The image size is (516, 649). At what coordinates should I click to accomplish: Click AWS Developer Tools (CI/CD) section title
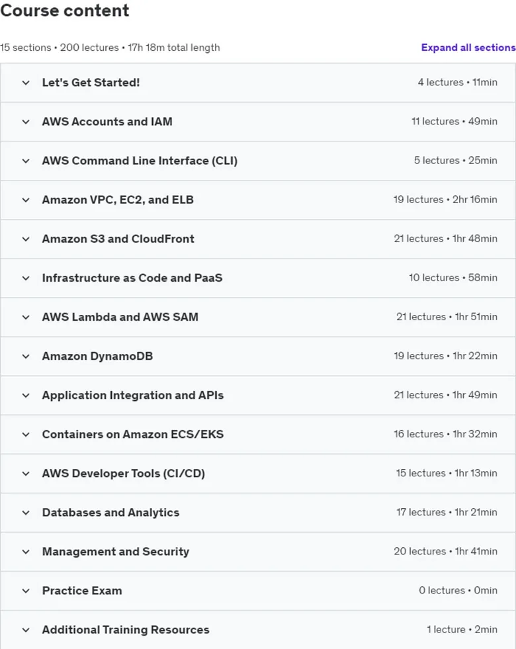tap(123, 474)
